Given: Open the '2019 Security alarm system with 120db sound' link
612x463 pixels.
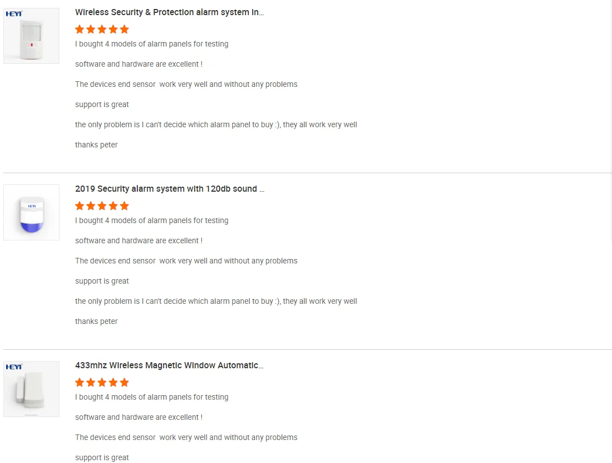Looking at the screenshot, I should pyautogui.click(x=169, y=189).
